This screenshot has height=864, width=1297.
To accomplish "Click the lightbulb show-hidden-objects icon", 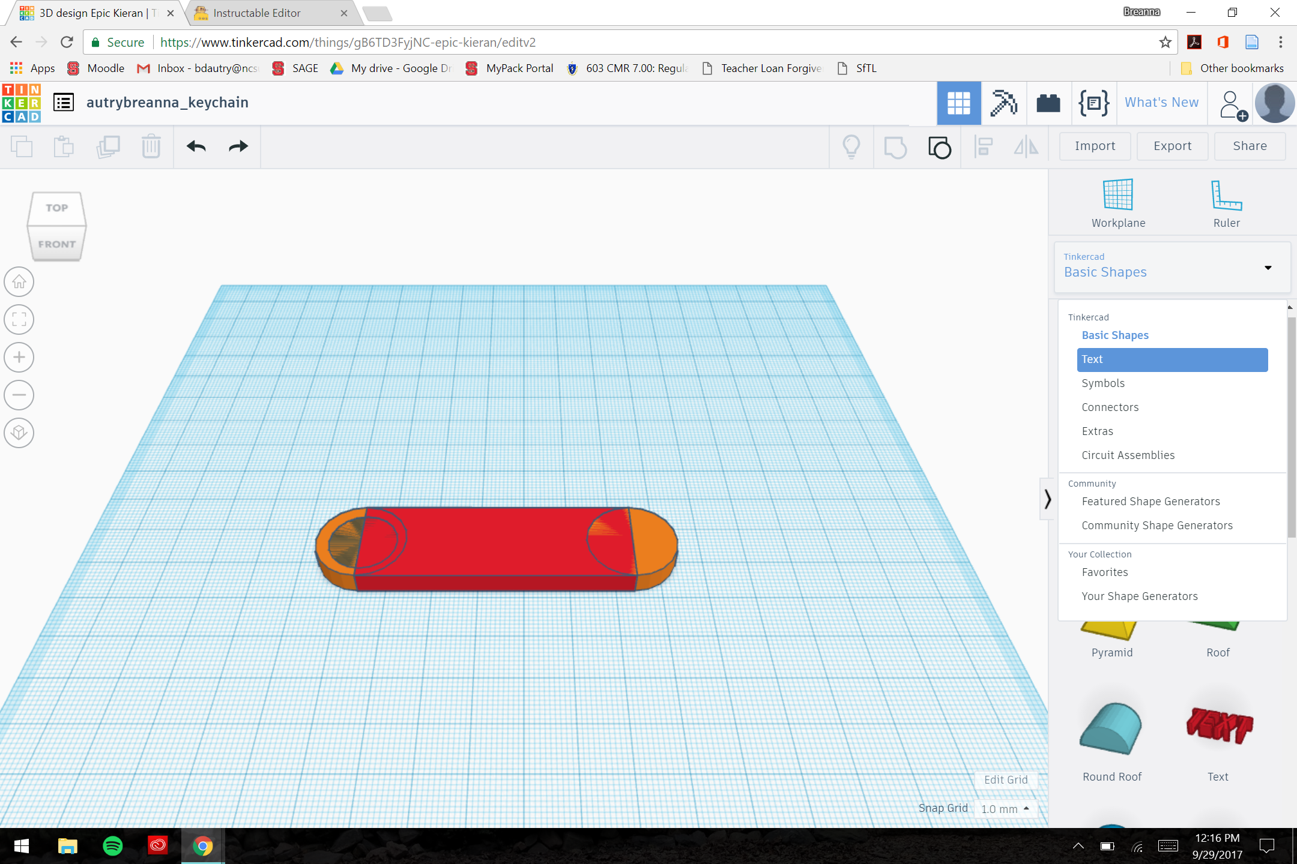I will coord(852,146).
